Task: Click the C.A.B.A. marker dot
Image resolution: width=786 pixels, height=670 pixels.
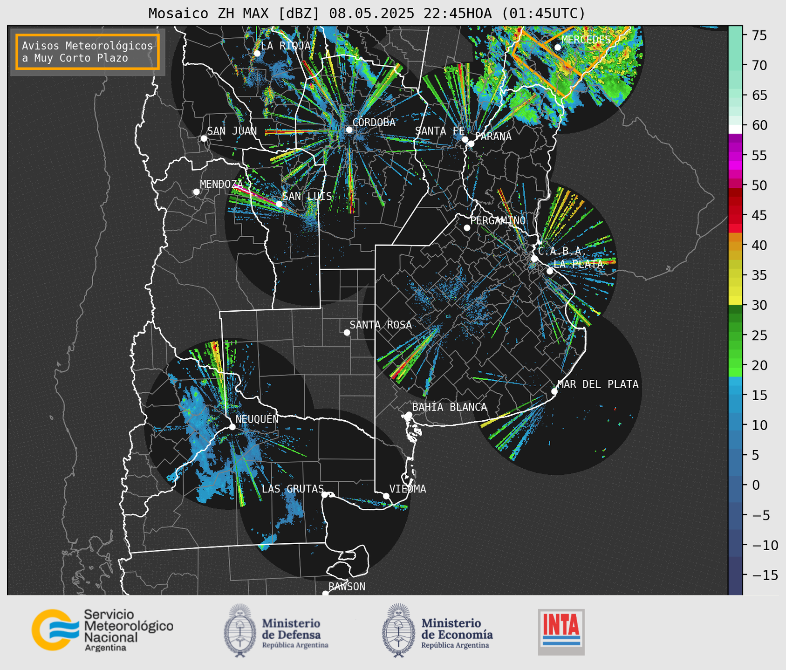Action: [x=534, y=259]
